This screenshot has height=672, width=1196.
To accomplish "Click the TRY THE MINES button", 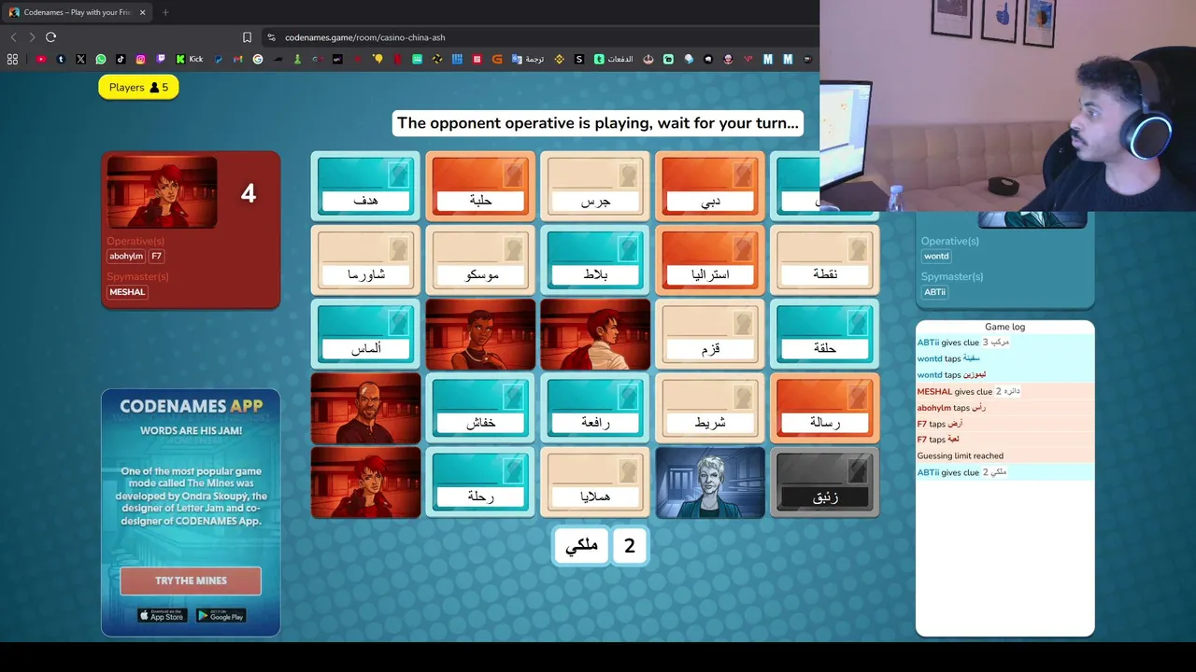I will [191, 581].
